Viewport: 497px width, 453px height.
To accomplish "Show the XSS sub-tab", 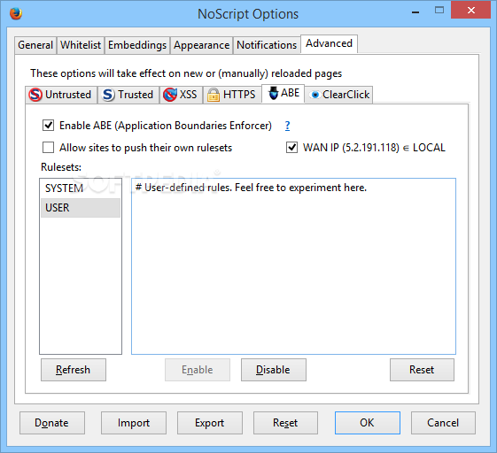I will [x=181, y=95].
